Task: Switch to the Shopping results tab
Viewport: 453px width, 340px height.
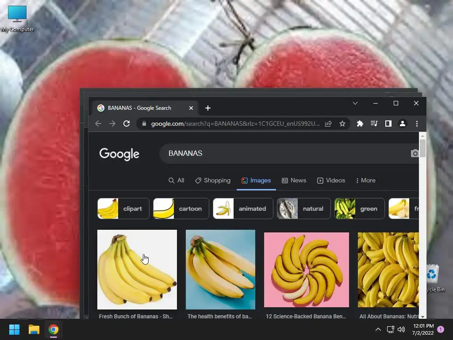Action: [213, 181]
